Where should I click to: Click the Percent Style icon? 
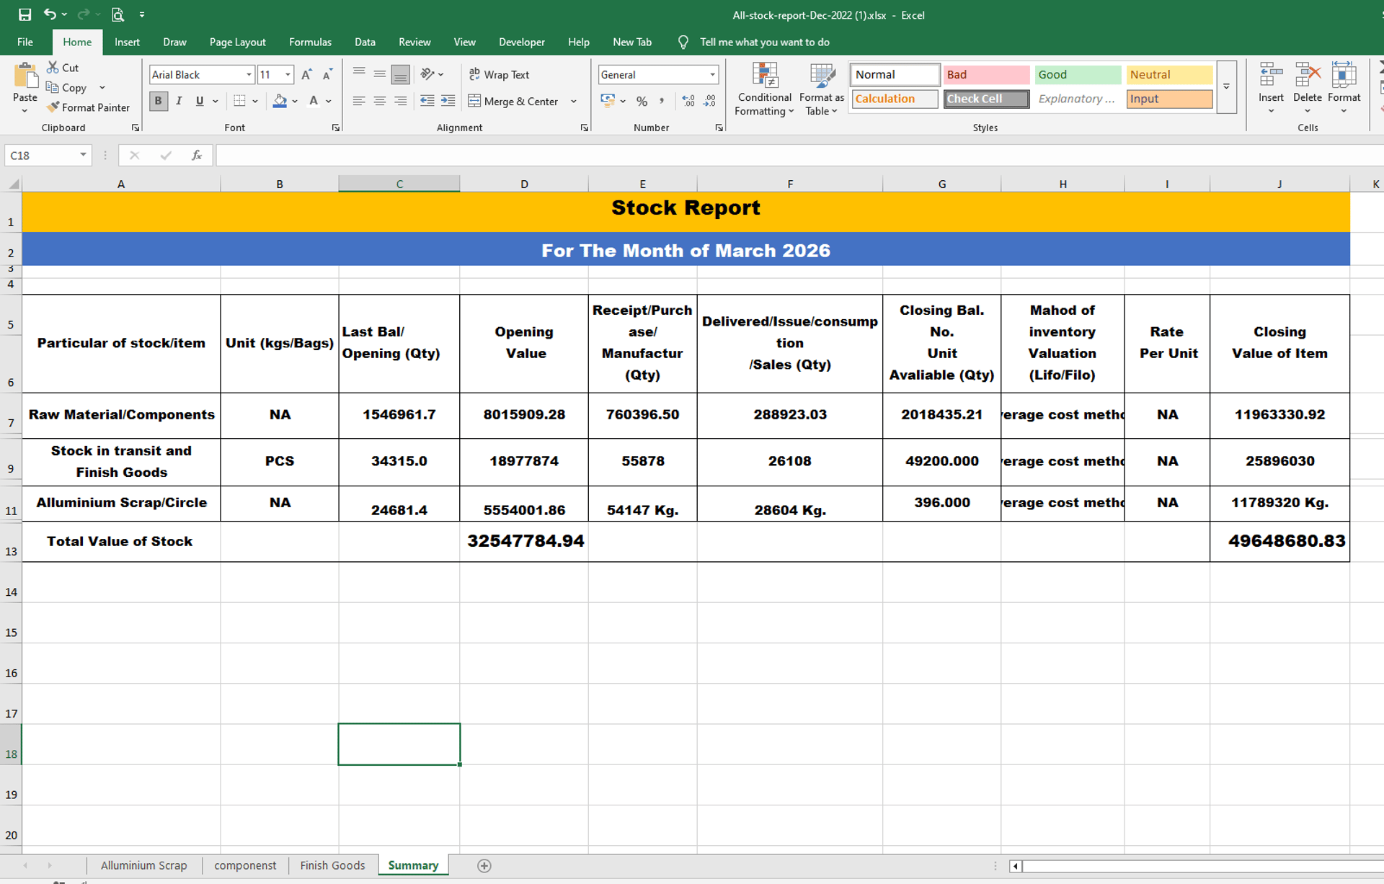(642, 101)
